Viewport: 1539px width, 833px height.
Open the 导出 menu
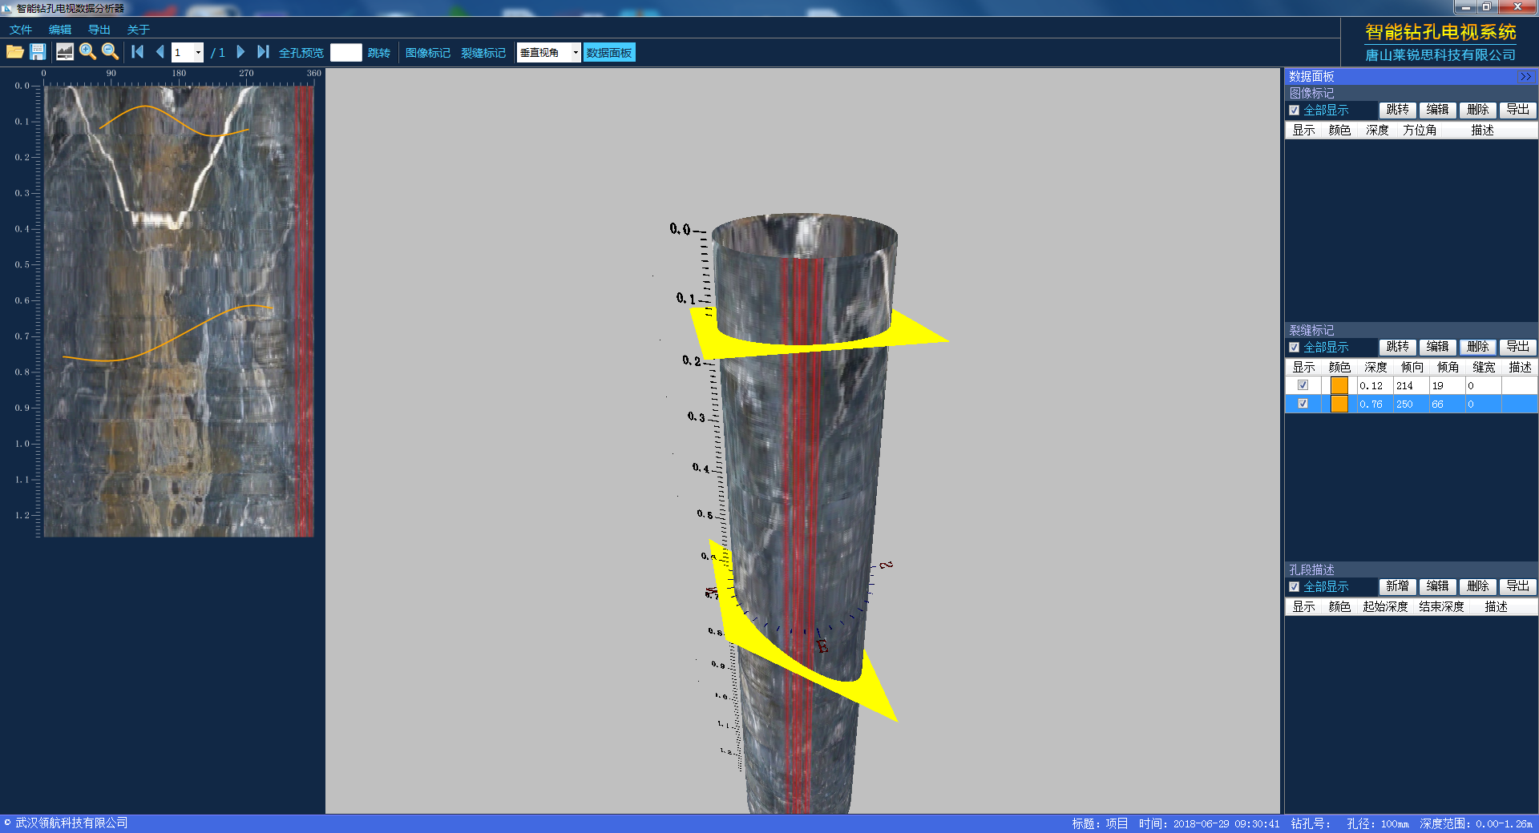click(99, 30)
